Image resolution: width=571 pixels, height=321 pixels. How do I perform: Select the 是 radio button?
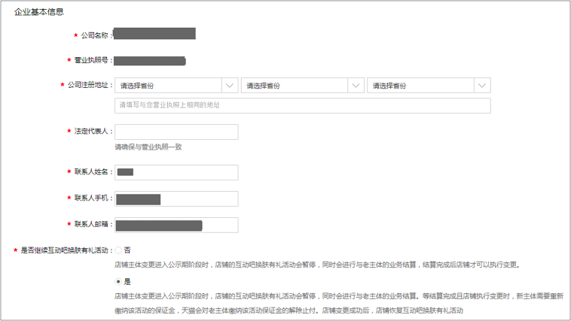click(x=118, y=282)
